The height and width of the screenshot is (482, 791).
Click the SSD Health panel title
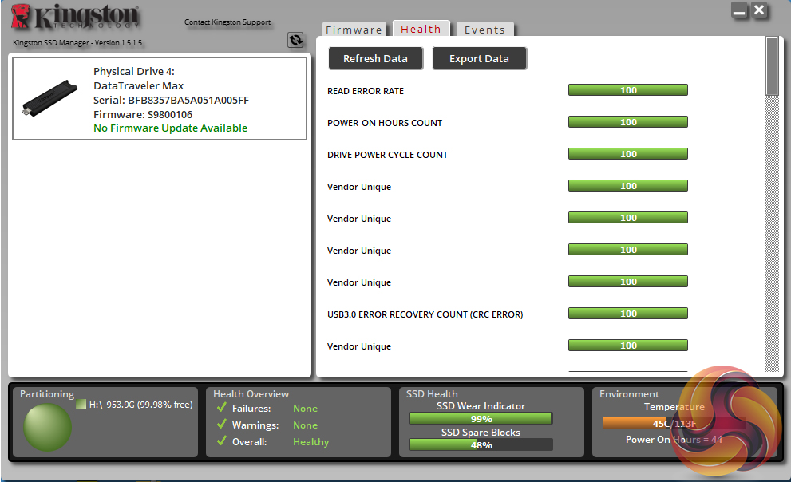[x=432, y=393]
